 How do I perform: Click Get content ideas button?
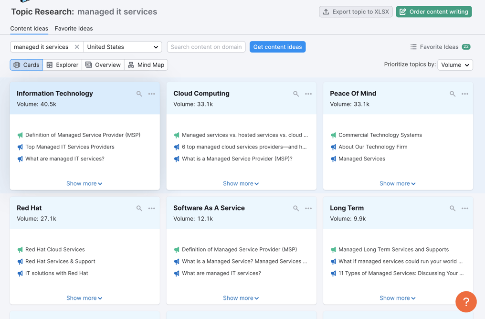tap(277, 47)
